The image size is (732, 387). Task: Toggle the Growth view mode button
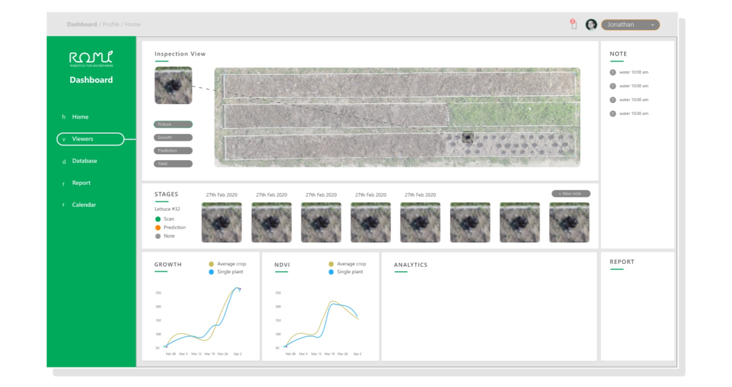pos(173,137)
